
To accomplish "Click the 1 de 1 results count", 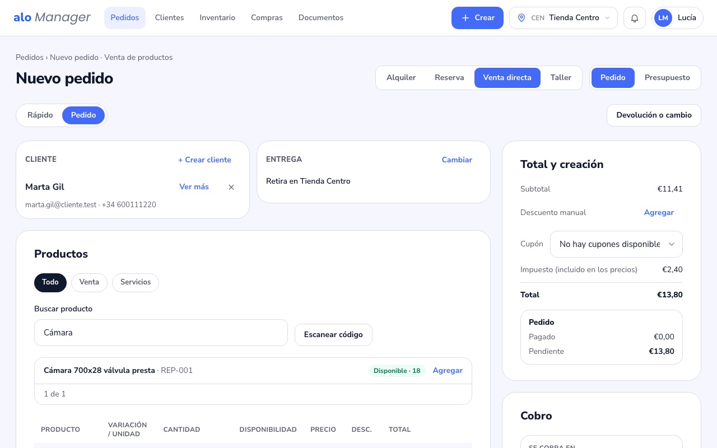I will pos(55,394).
